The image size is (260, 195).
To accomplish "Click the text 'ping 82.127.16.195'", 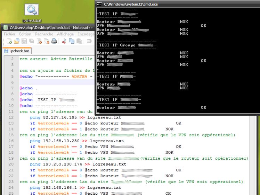I will click(53, 117).
